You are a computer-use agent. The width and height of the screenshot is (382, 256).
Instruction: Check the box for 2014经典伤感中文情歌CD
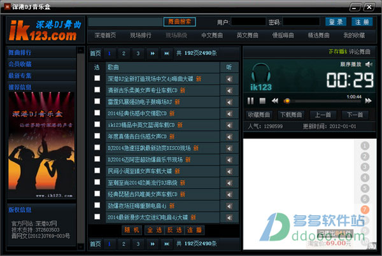point(97,113)
